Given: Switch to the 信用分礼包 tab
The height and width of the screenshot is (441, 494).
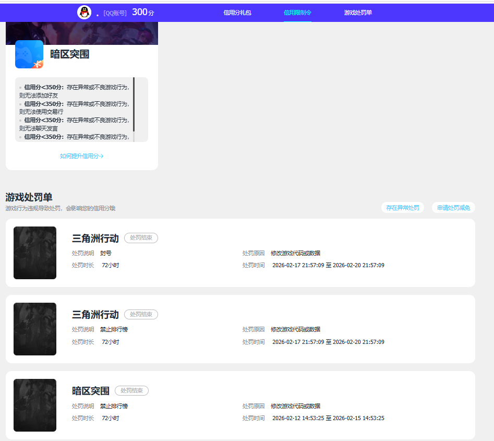Looking at the screenshot, I should [x=237, y=13].
